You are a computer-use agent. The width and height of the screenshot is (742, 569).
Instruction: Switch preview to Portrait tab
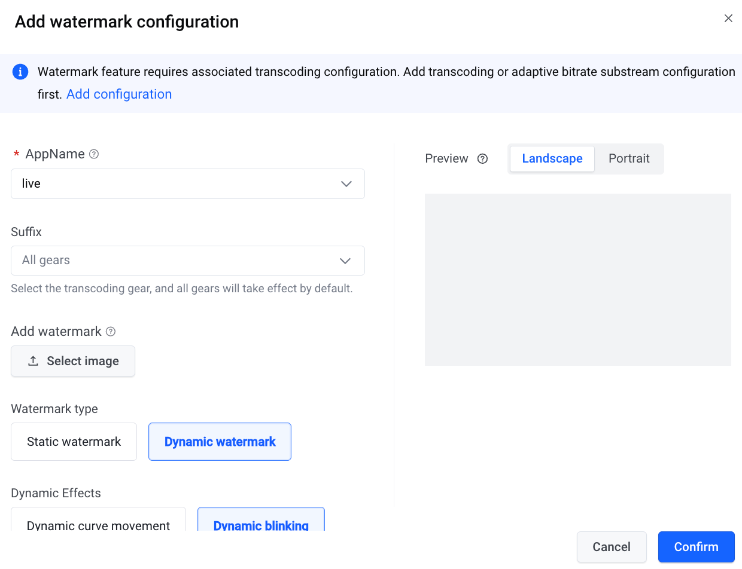(629, 159)
